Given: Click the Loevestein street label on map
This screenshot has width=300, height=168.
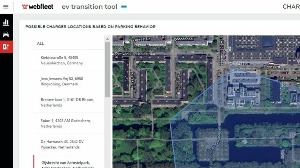Looking at the screenshot, I should (x=142, y=40).
